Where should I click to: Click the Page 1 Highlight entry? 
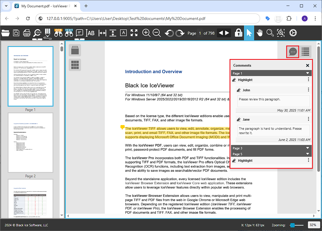[x=271, y=80]
